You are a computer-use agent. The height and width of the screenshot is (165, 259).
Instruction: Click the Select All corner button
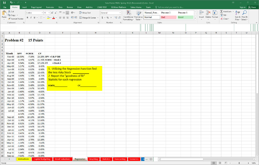[x=2, y=33]
